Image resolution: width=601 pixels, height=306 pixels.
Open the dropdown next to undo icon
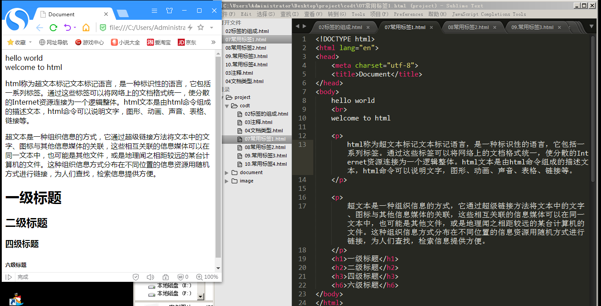click(x=75, y=28)
